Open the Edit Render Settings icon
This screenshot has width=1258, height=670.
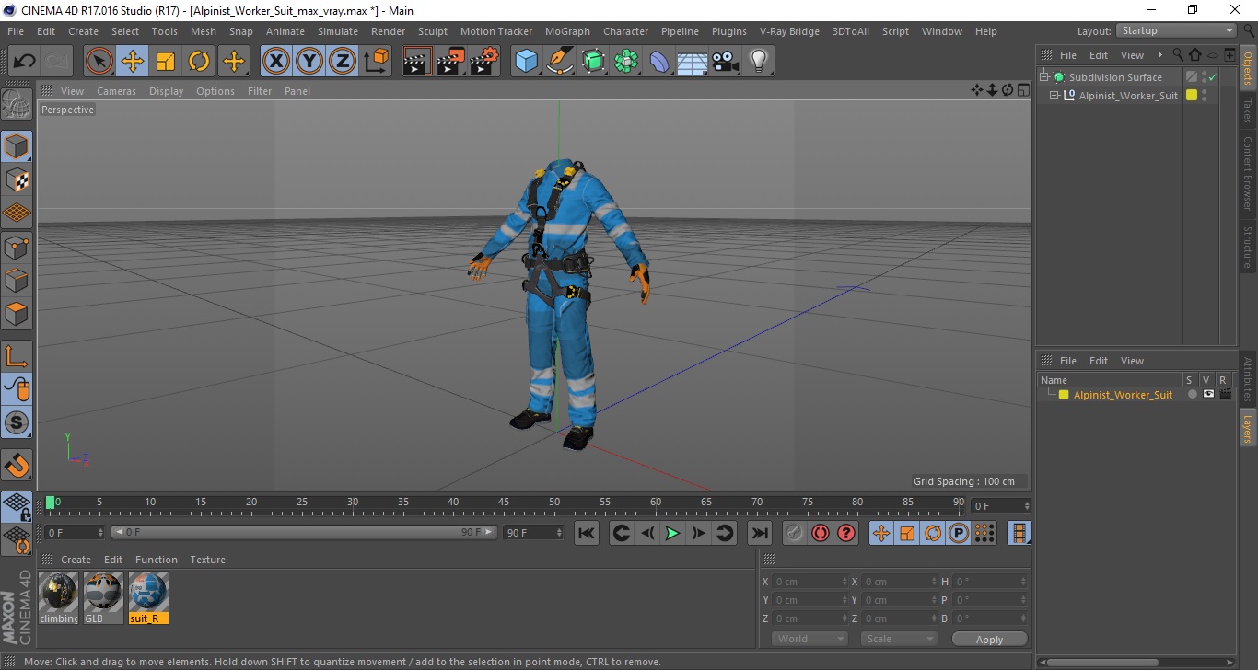(x=484, y=62)
